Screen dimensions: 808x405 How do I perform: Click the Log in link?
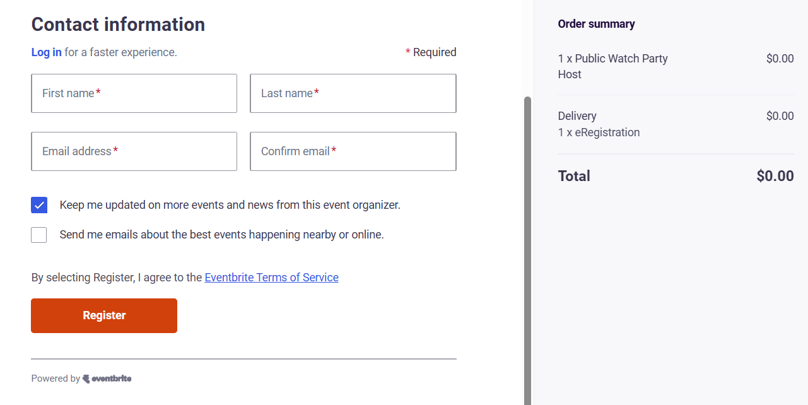[x=47, y=52]
